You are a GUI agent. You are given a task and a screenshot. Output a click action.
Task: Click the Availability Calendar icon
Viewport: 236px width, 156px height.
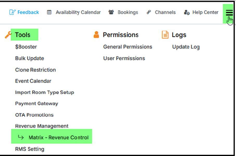(49, 12)
